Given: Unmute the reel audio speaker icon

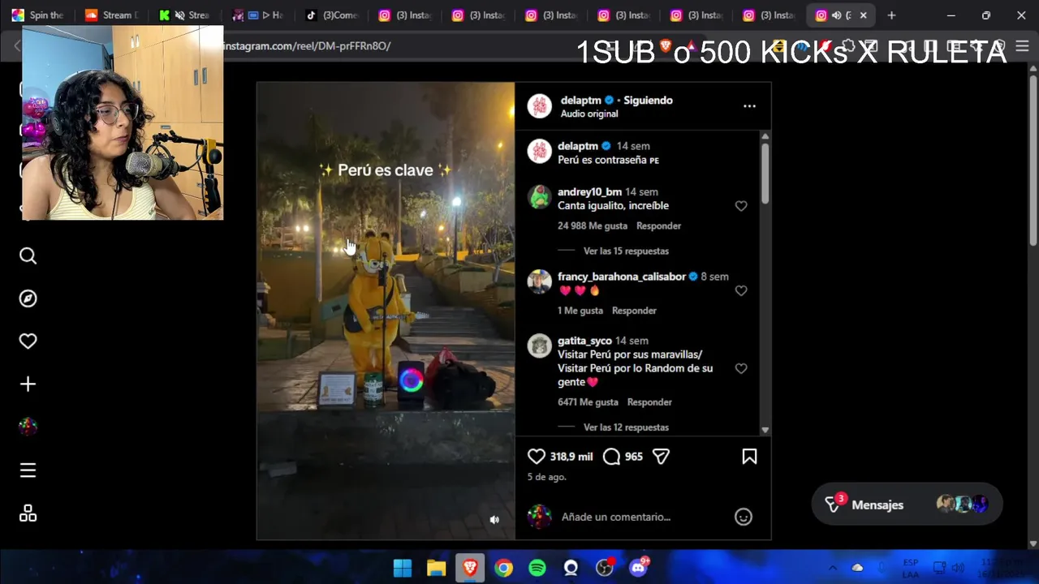Looking at the screenshot, I should pos(494,520).
